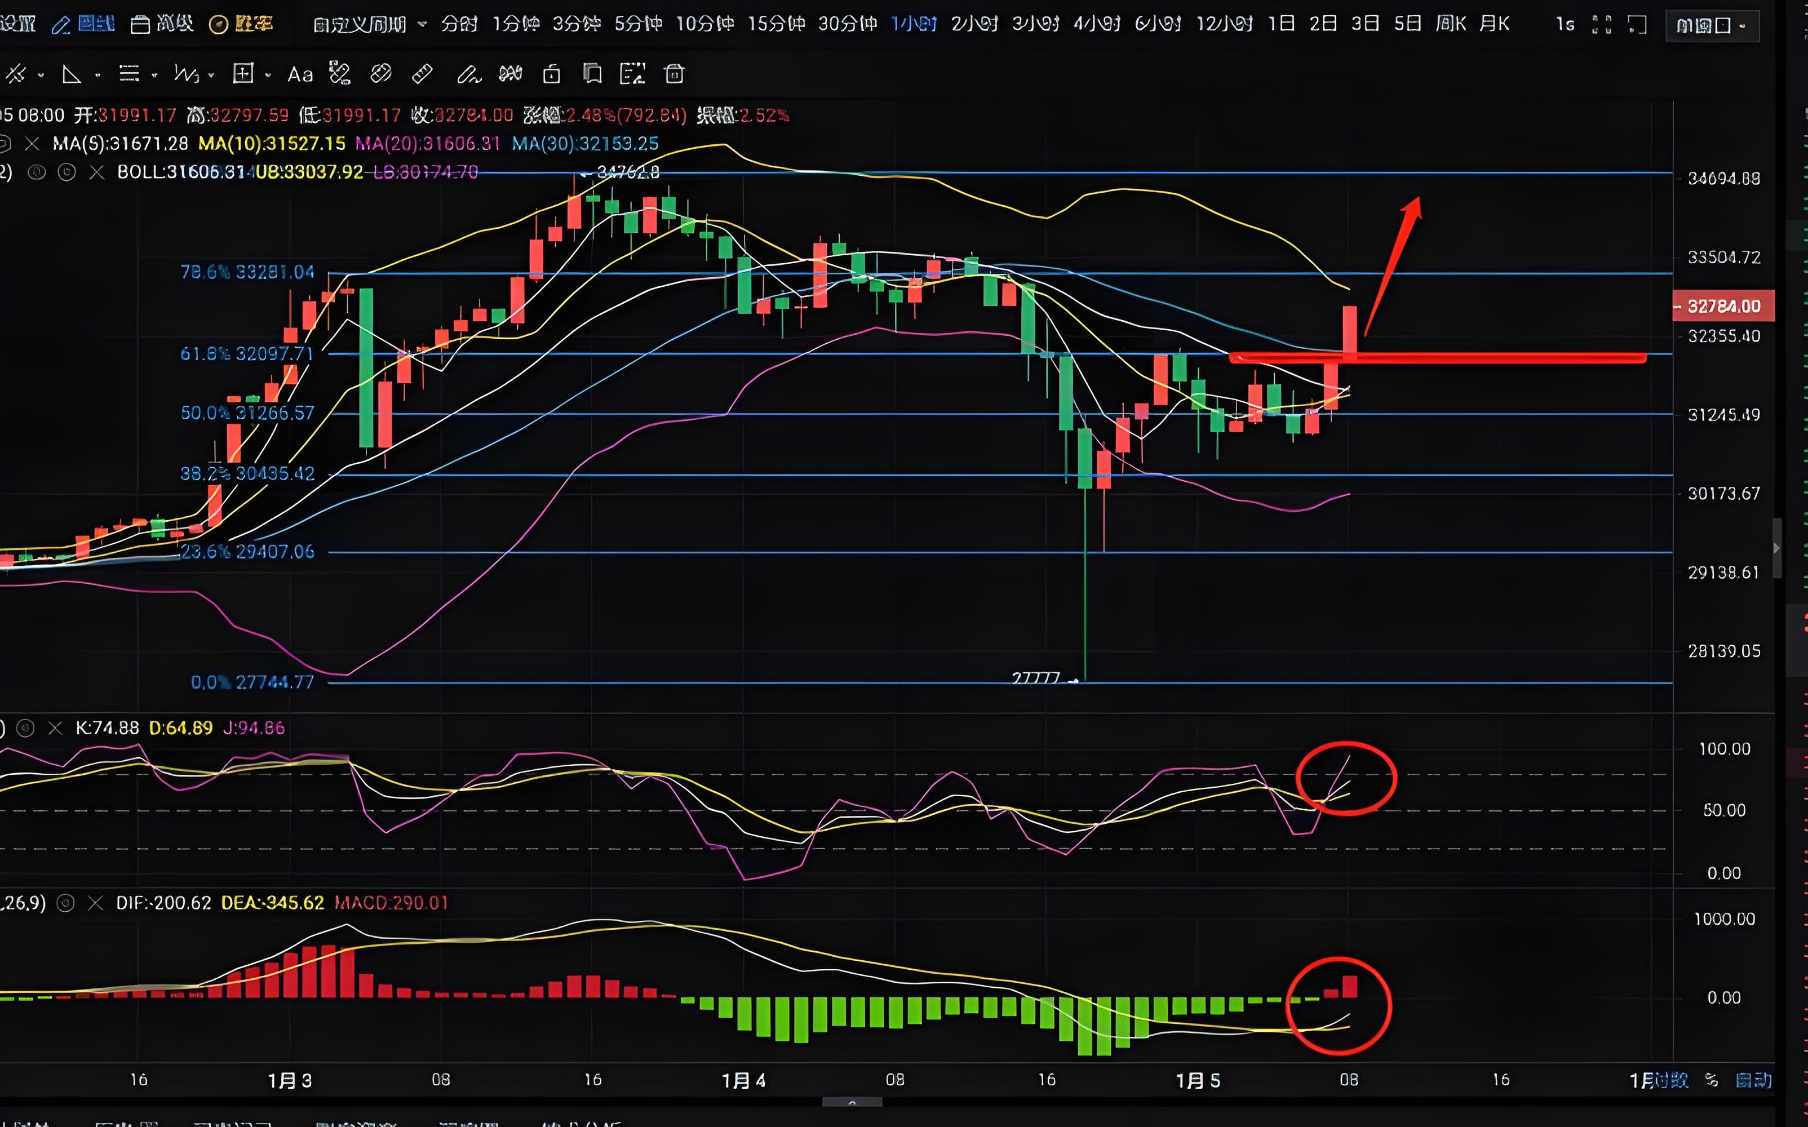Select the Aa text annotation tool
This screenshot has width=1808, height=1127.
point(300,74)
